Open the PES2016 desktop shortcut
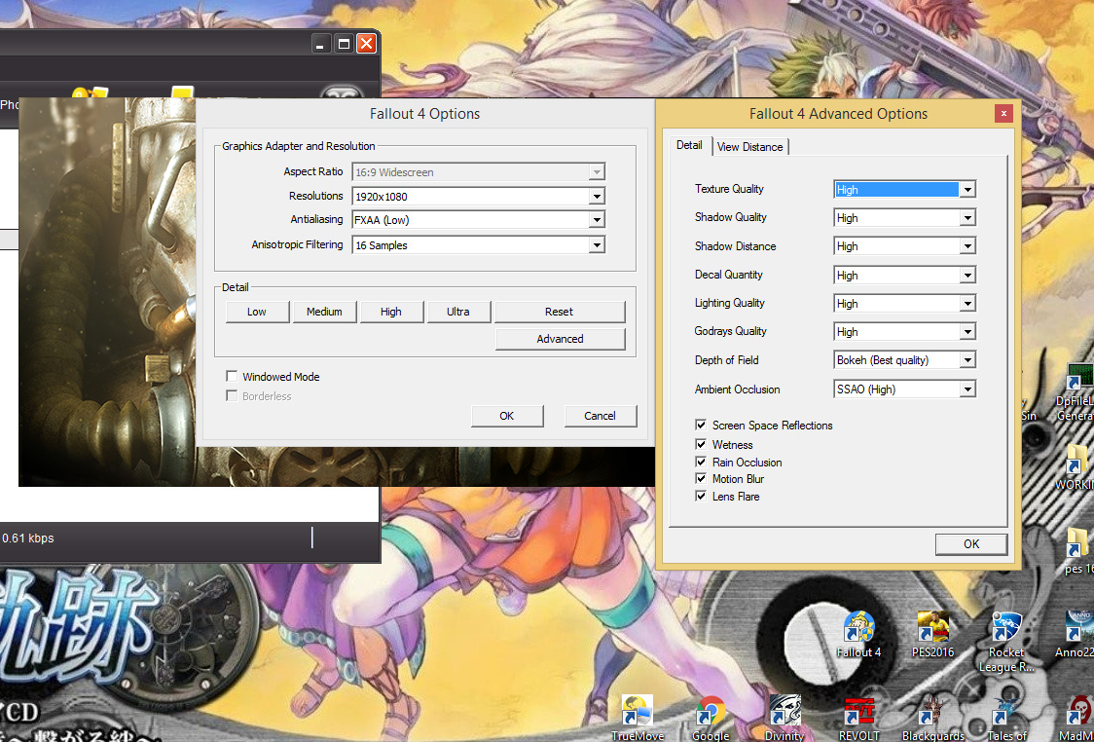This screenshot has height=742, width=1094. [x=932, y=635]
